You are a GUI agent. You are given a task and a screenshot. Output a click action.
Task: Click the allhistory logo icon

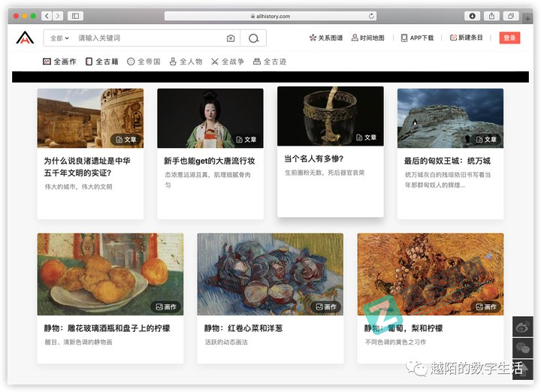pos(26,38)
